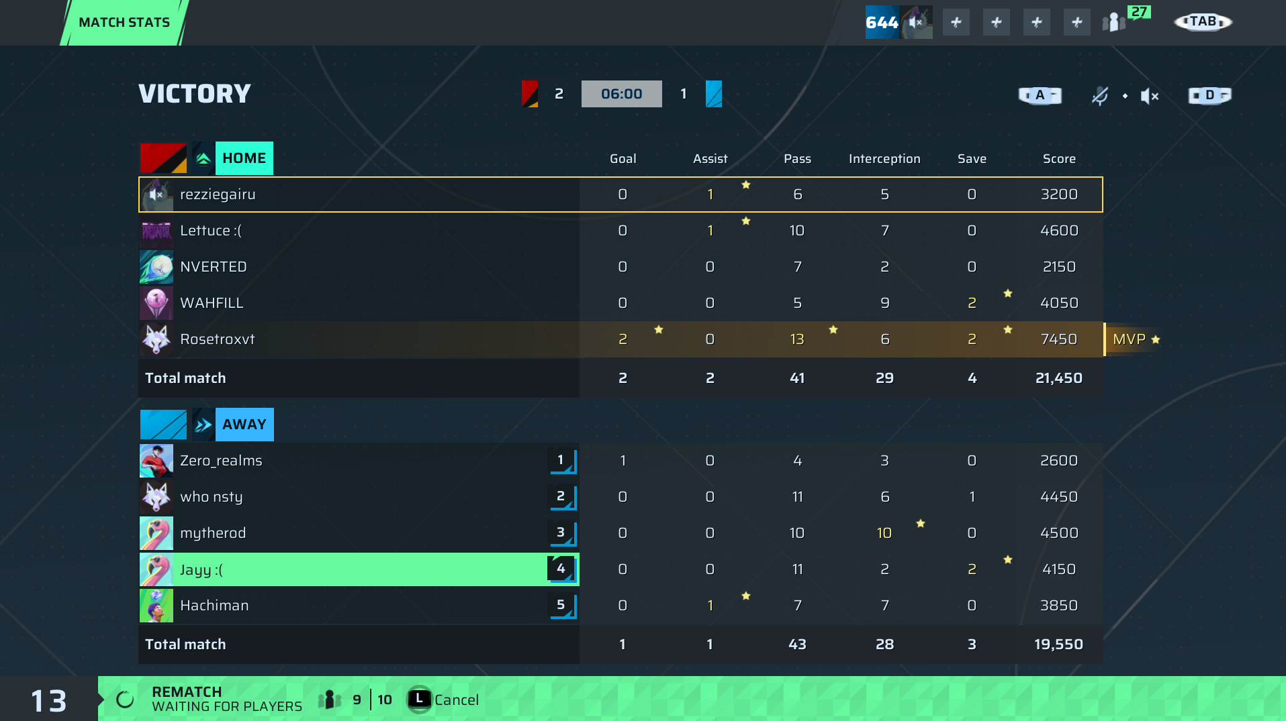Click the Rematch waiting for players banner
The width and height of the screenshot is (1286, 721).
pos(227,699)
